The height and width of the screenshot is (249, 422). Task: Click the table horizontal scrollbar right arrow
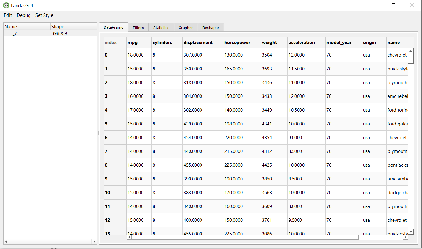[x=405, y=237]
